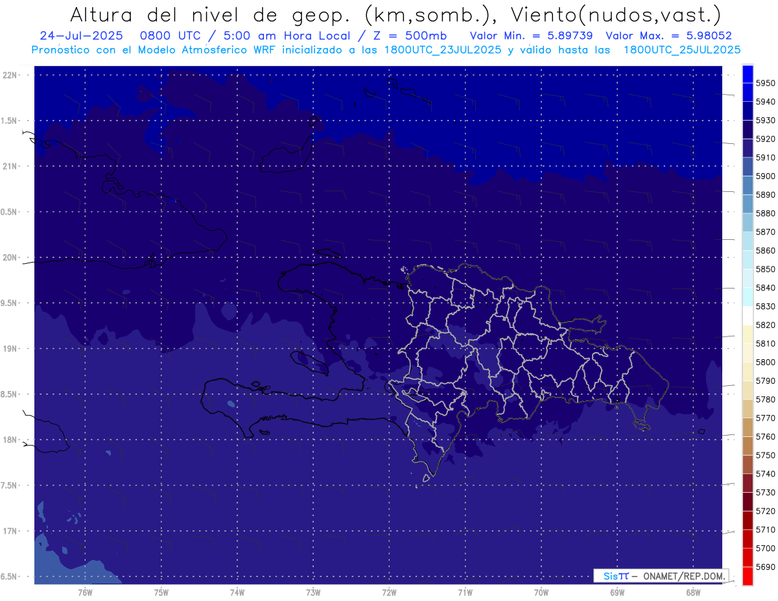Select the '24-Jul-2025' date text
The height and width of the screenshot is (601, 778).
tap(82, 36)
